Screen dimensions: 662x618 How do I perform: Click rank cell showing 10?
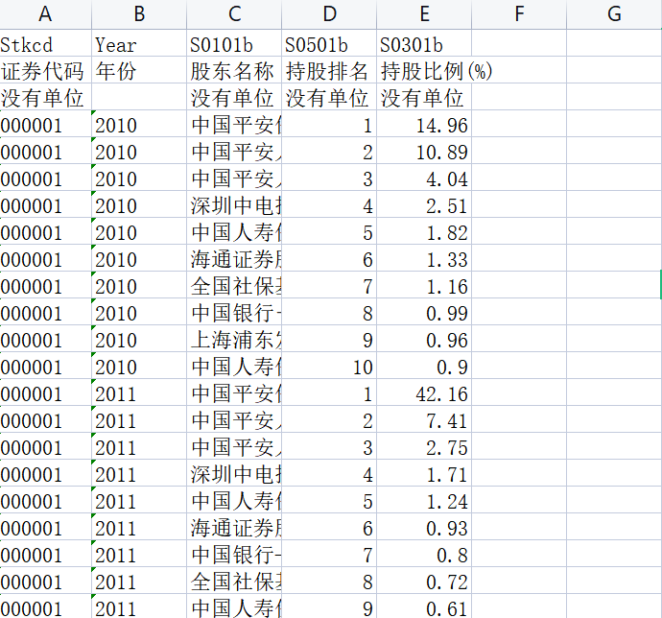pyautogui.click(x=329, y=366)
